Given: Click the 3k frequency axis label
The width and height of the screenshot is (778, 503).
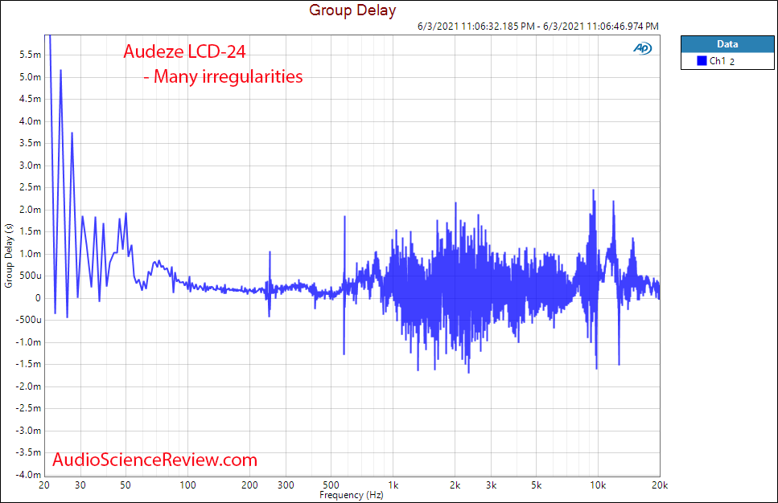Looking at the screenshot, I should 492,485.
